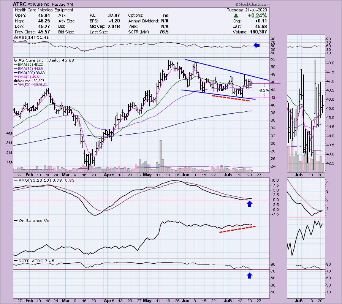Viewport: 342px width, 304px height.
Task: Click the EMA(50) 44.69 legend text
Action: point(30,69)
